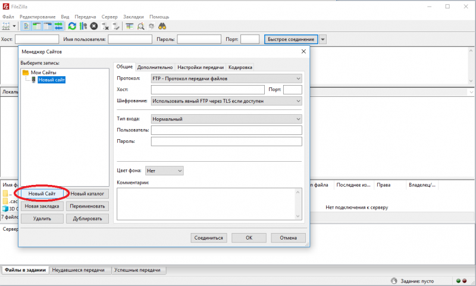Click the OK button in Site Manager
The image size is (476, 286).
click(x=249, y=238)
